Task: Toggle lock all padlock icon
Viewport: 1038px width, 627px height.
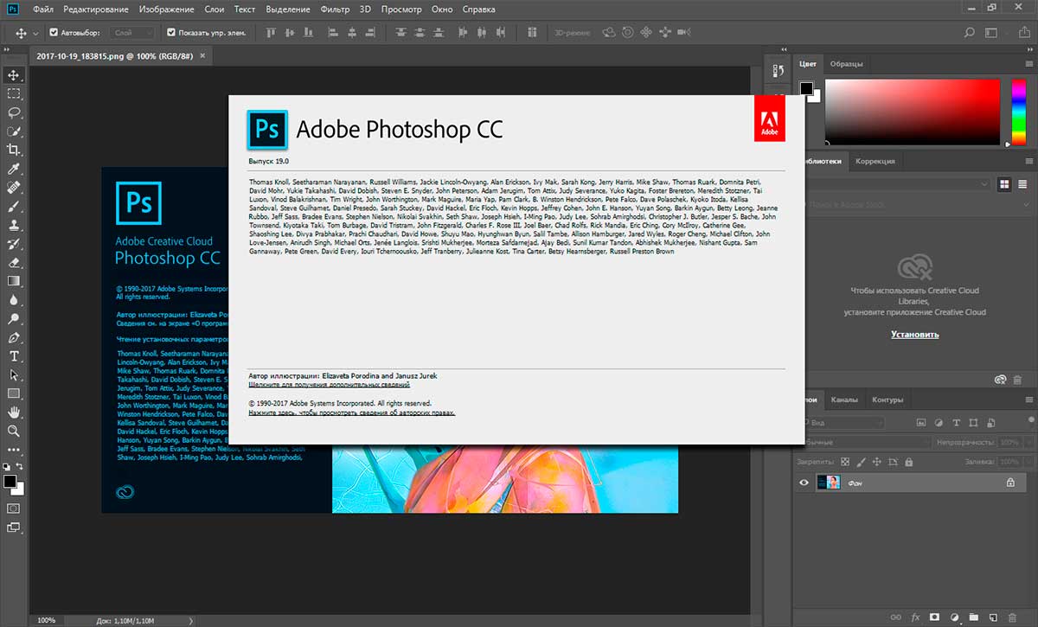Action: 908,463
